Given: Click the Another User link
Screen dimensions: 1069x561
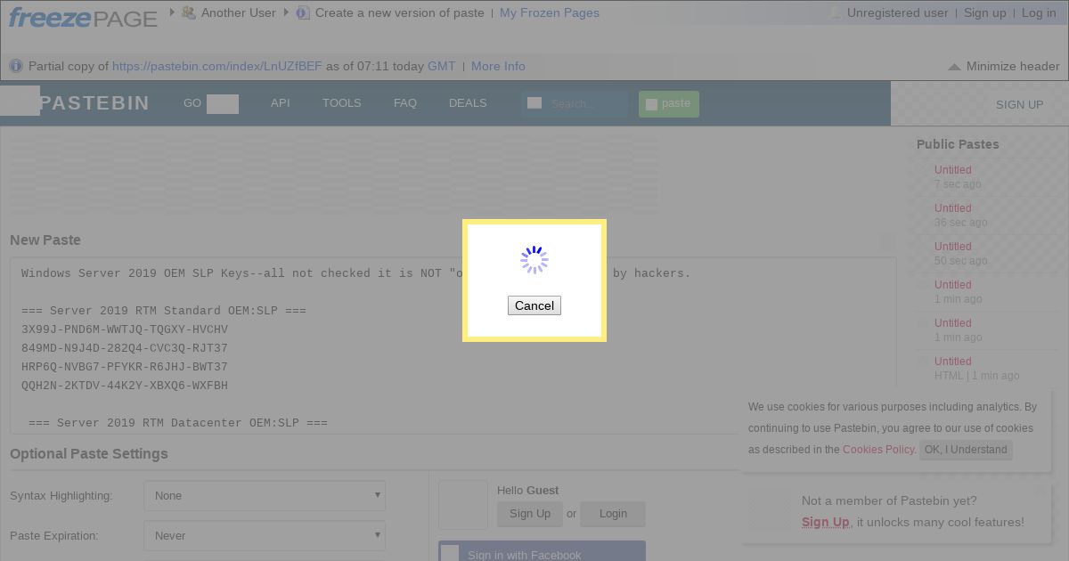Looking at the screenshot, I should pyautogui.click(x=239, y=12).
